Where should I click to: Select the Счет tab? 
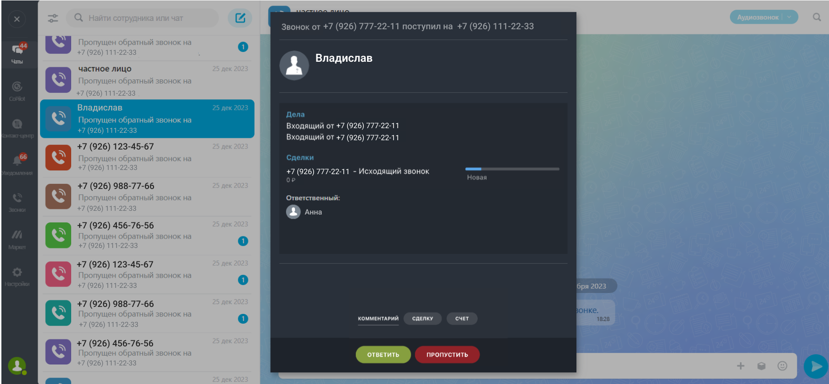pos(462,319)
